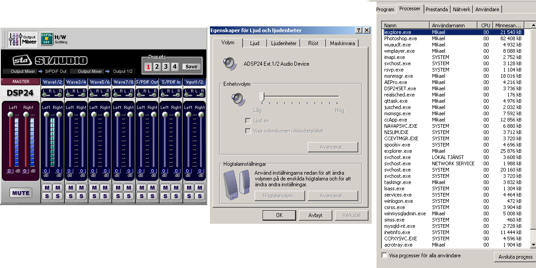Sort processes by the Namn column
Screen dimensions: 536x268
pos(406,25)
